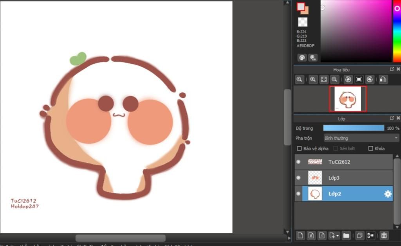Viewport: 401px width, 246px height.
Task: Open the palette with list icon
Action: click(x=312, y=57)
